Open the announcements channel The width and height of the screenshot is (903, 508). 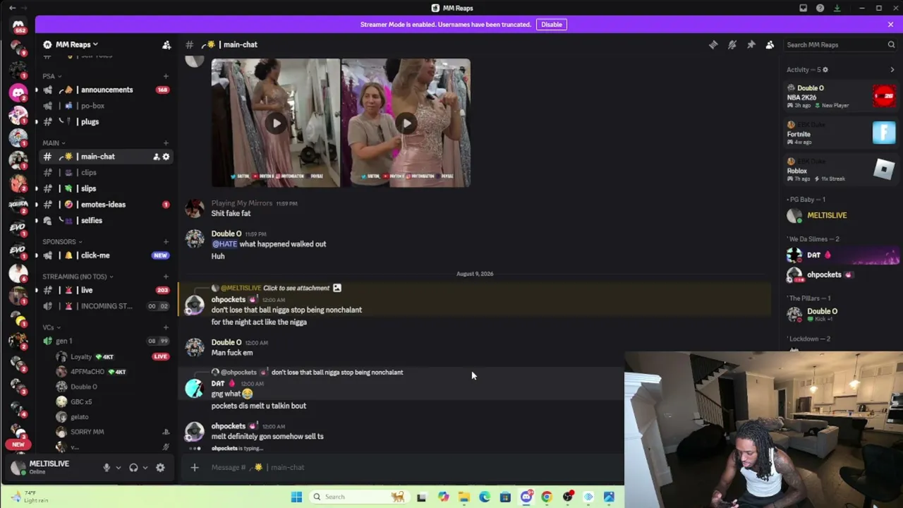tap(106, 90)
